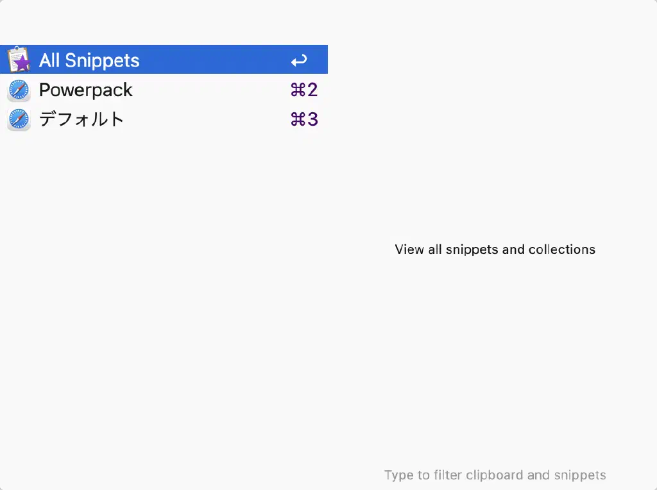Viewport: 657px width, 490px height.
Task: Click the 'Type to filter clipboard' hint text
Action: click(x=495, y=475)
